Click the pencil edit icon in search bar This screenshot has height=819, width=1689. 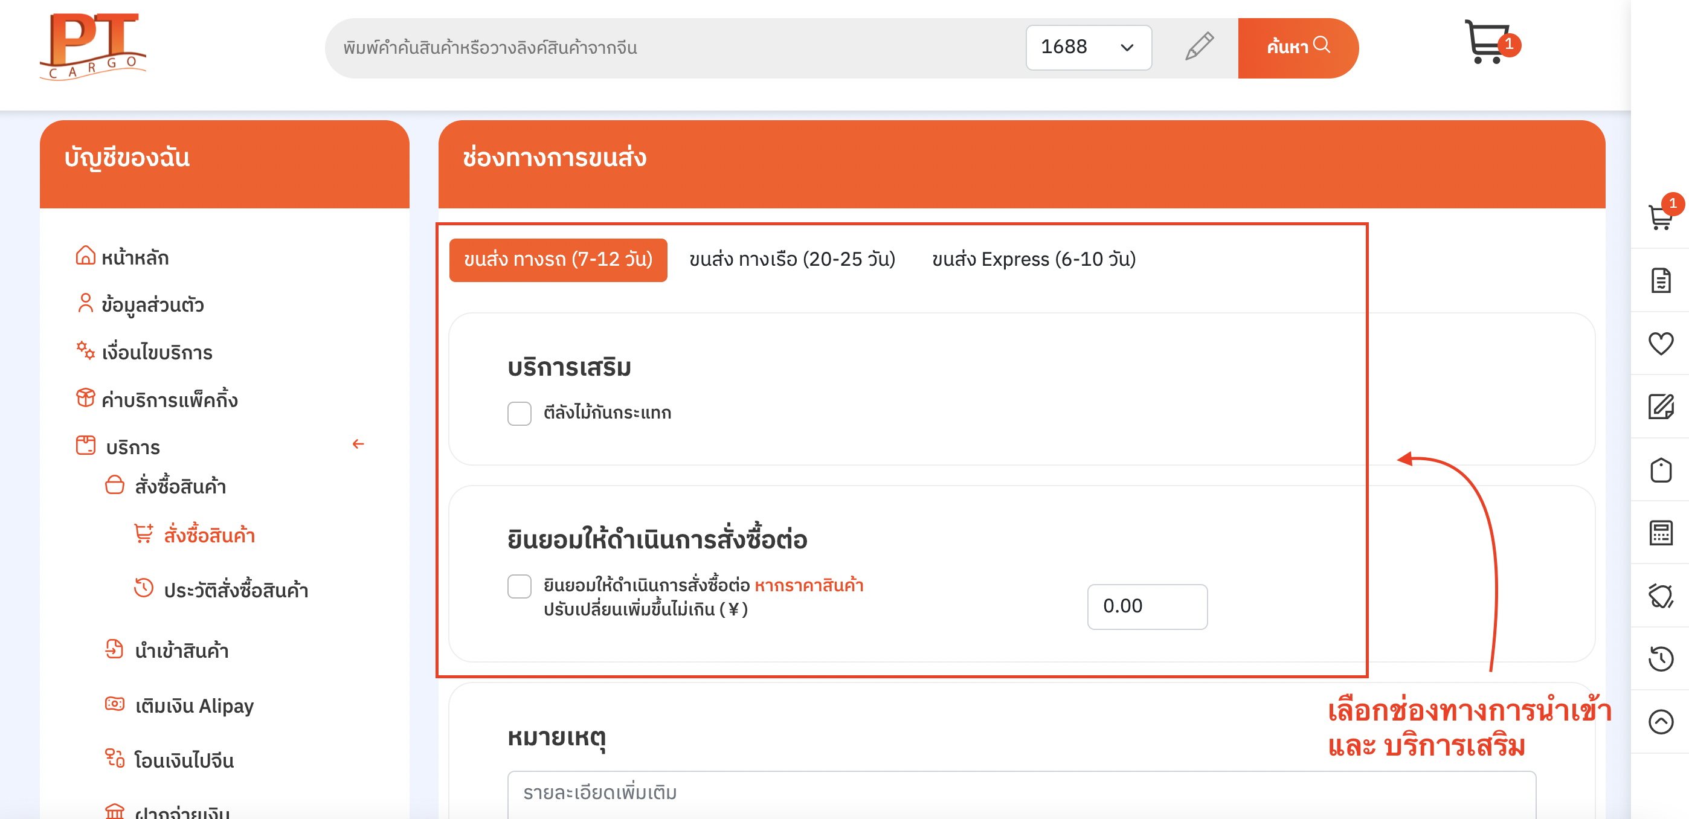coord(1199,47)
